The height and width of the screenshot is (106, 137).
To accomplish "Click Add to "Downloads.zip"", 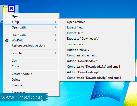I will click(97, 72).
